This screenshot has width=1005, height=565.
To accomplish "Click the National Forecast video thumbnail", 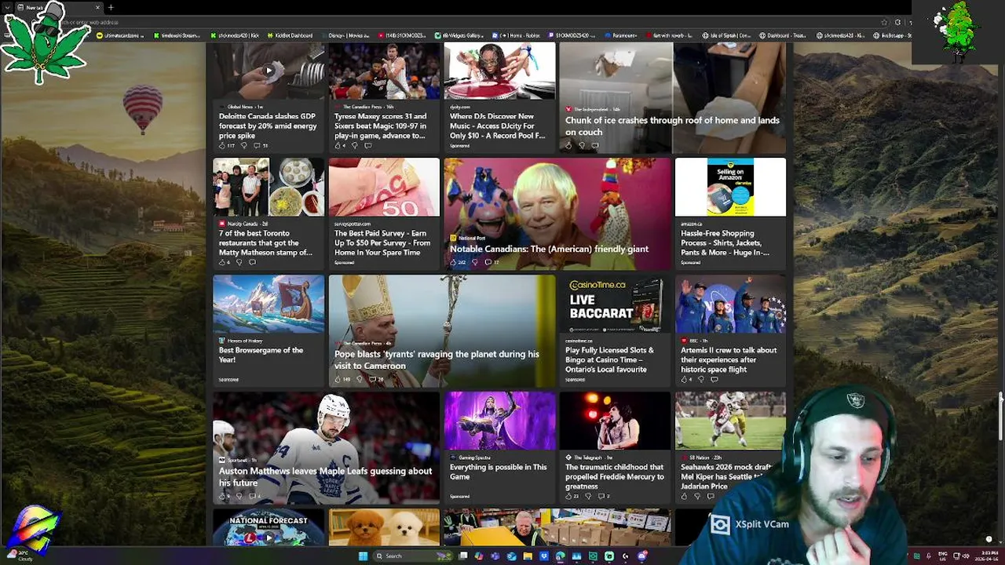I will (x=268, y=527).
